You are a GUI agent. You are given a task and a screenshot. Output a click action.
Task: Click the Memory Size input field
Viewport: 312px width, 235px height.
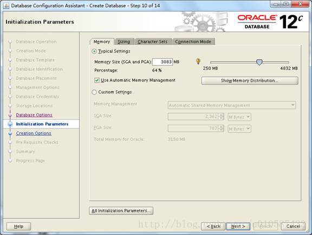click(x=162, y=62)
